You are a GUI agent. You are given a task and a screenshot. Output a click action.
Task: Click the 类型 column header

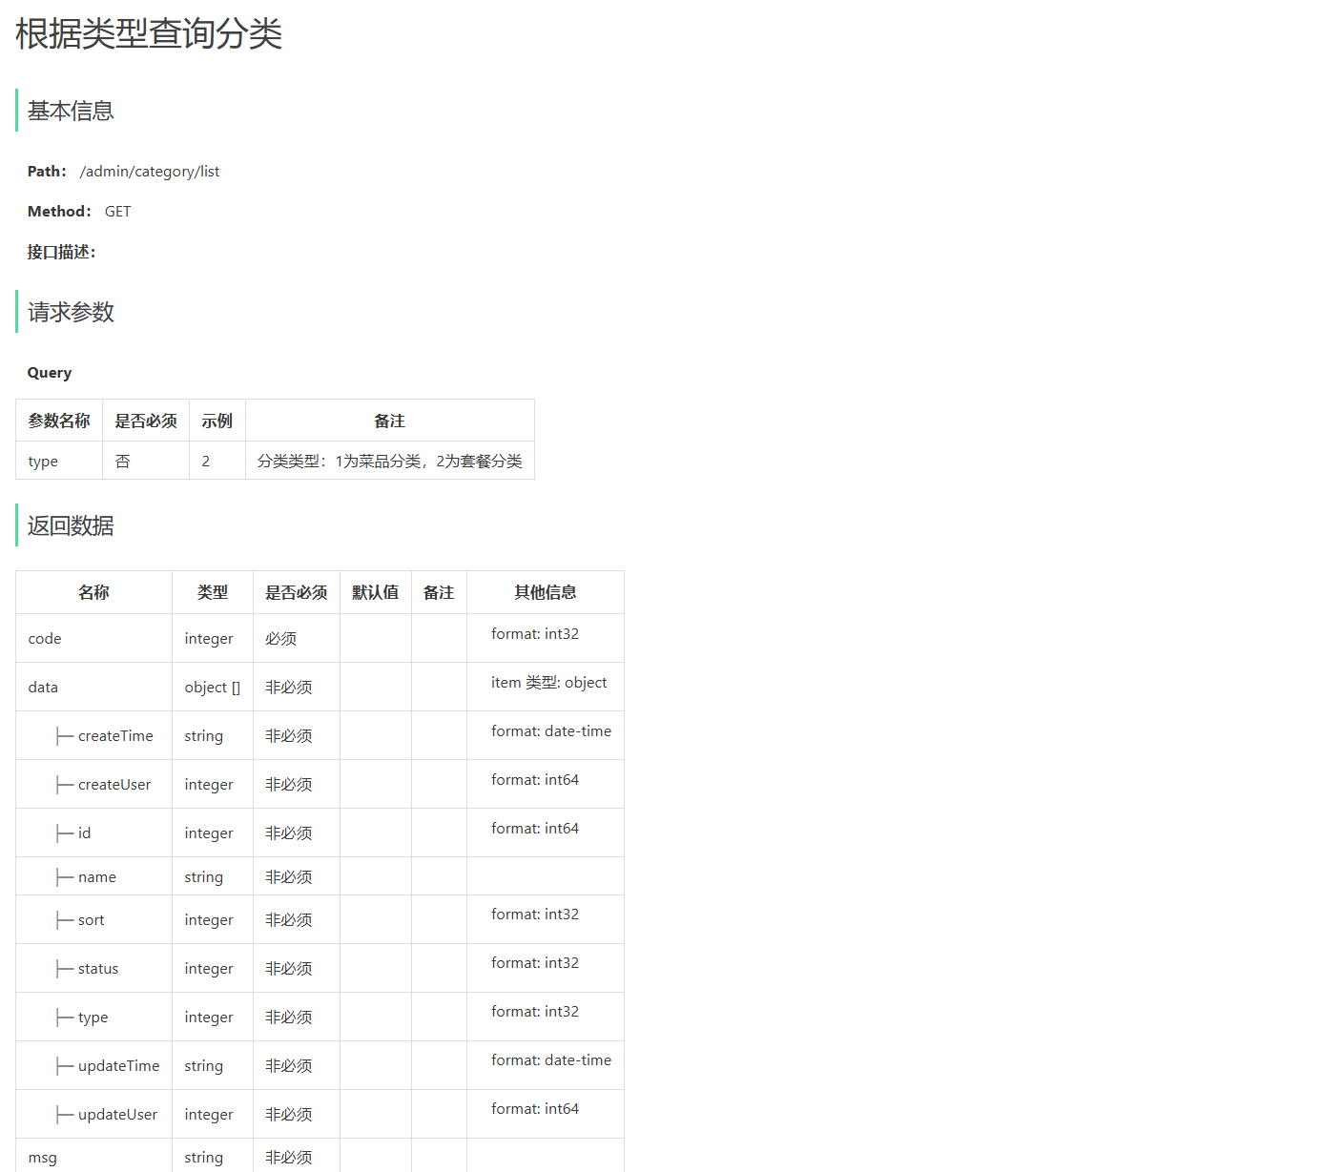coord(213,592)
